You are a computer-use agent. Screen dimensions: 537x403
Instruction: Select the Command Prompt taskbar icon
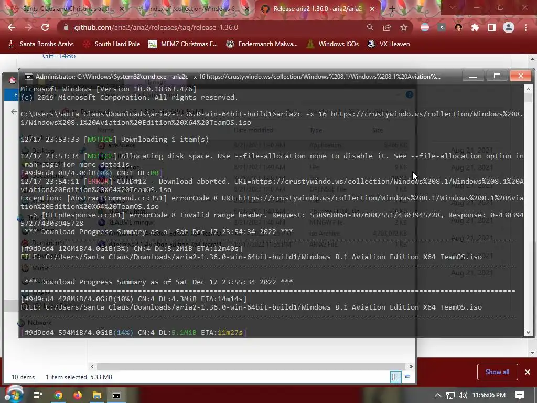[x=116, y=395]
